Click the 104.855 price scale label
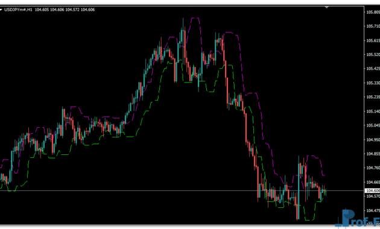The height and width of the screenshot is (229, 380). [x=373, y=154]
